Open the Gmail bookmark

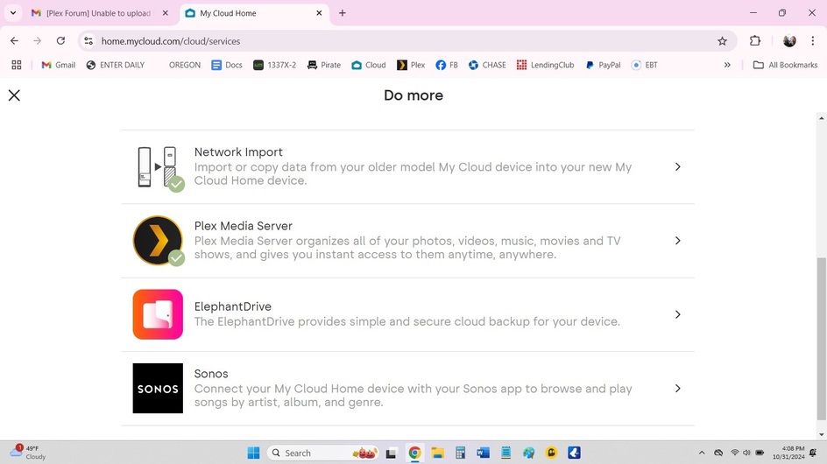[59, 65]
